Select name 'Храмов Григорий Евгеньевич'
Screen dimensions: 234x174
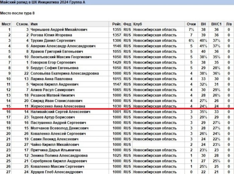click(x=57, y=51)
